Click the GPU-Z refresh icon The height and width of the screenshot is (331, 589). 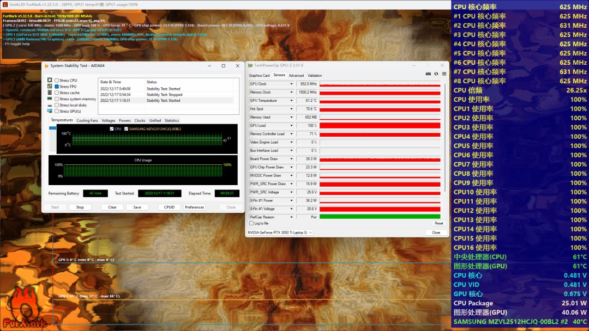click(x=436, y=74)
